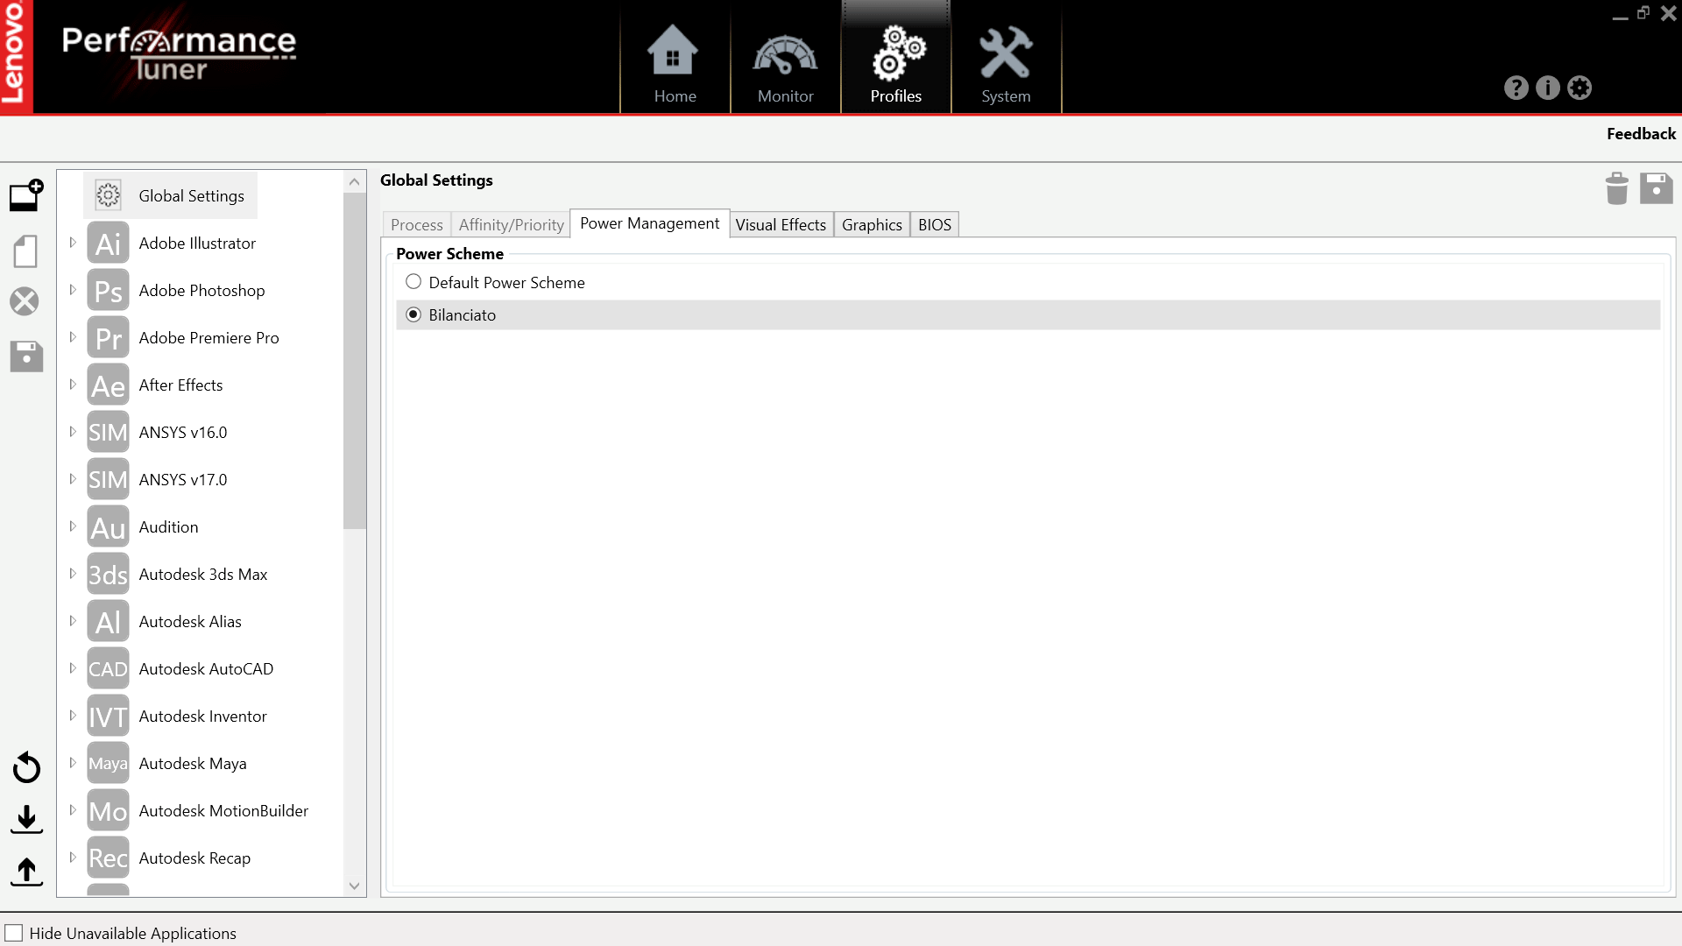1682x946 pixels.
Task: Expand the ANSYS v17.0 tree node
Action: point(73,479)
